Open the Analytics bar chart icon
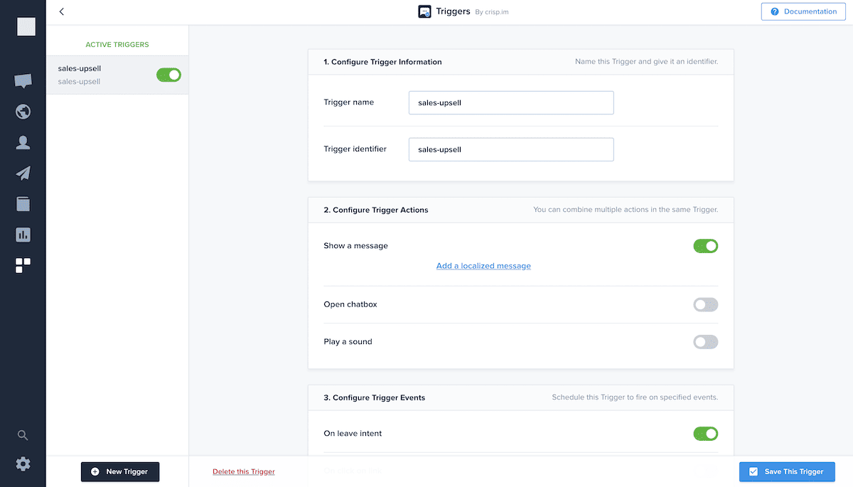This screenshot has width=853, height=487. click(23, 235)
